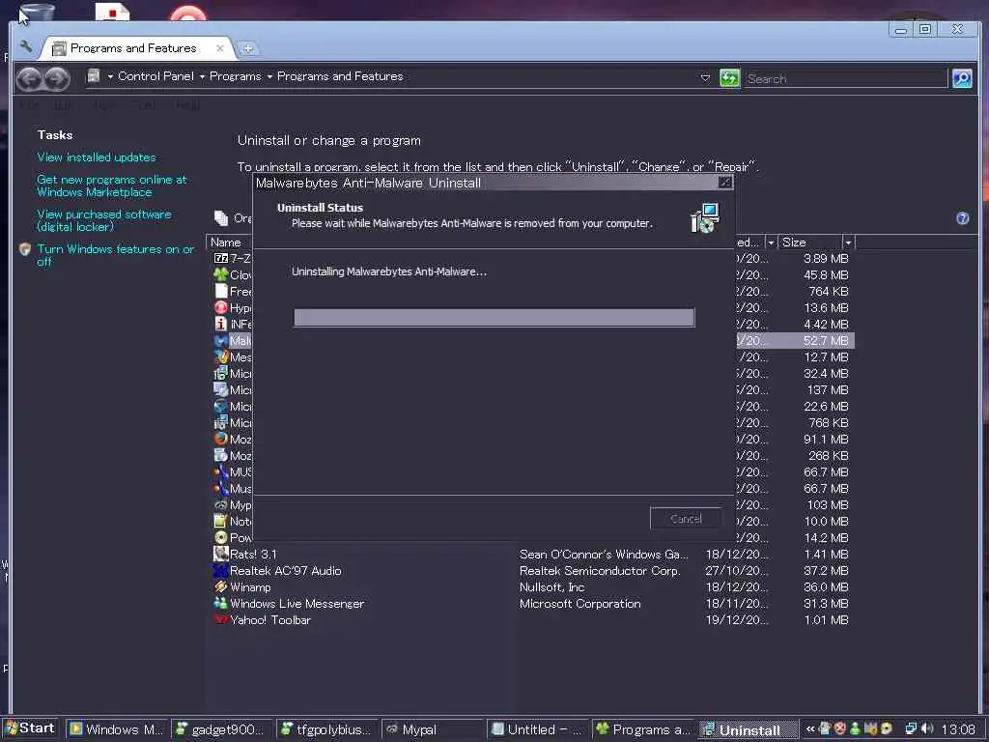This screenshot has height=742, width=989.
Task: Open the Installed On column dropdown arrow
Action: coord(770,243)
